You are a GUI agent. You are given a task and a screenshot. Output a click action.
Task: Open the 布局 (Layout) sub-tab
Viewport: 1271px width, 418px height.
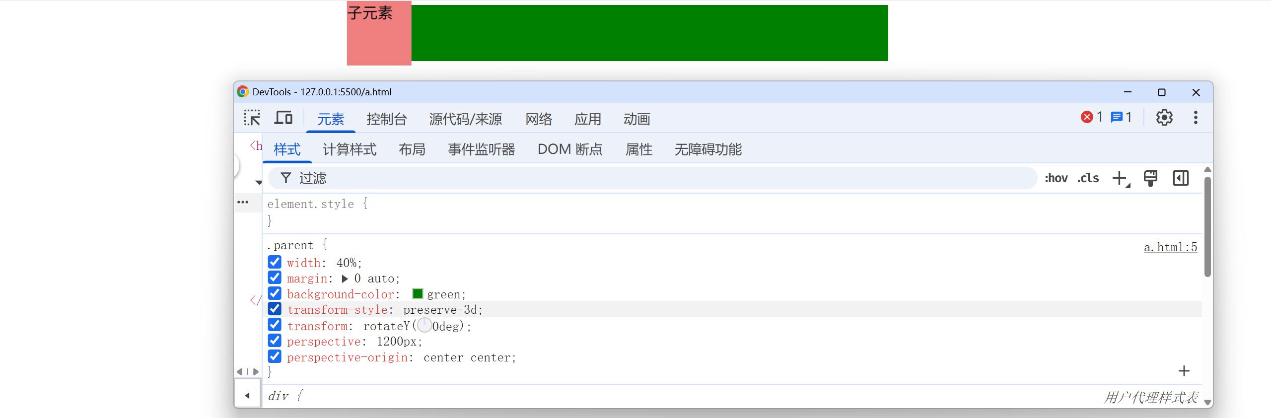(412, 149)
